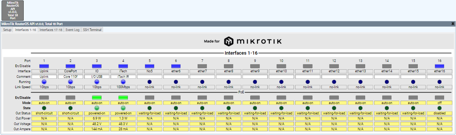Viewport: 456px width, 135px height.
Task: Enable PoE on port 1
Action: [44, 97]
